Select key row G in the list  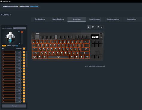(x=9, y=69)
